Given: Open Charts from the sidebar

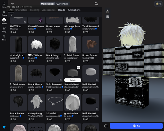Looking at the screenshot, I should (4, 13).
